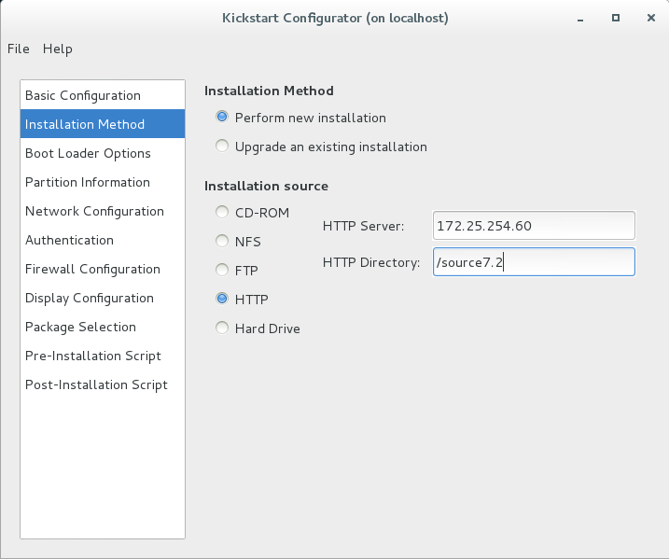The image size is (669, 559).
Task: Open Partition Information section
Action: pyautogui.click(x=103, y=182)
